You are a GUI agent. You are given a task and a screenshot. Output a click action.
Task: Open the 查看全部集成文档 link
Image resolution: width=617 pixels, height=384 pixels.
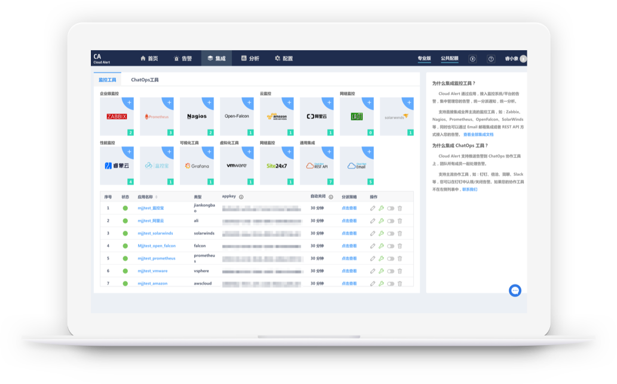click(x=478, y=135)
